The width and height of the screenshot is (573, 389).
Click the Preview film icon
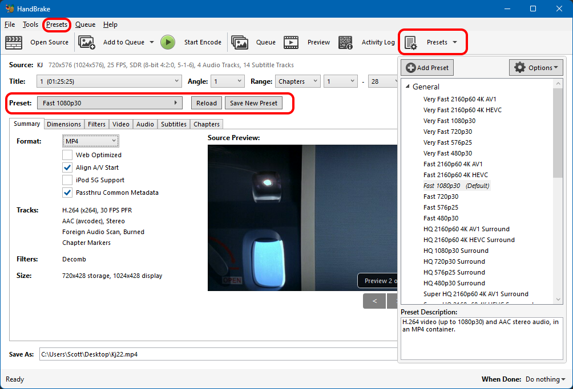291,42
